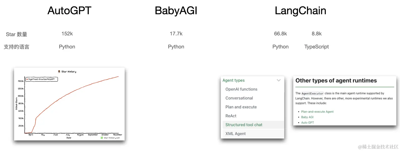The width and height of the screenshot is (400, 151).
Task: Click the AgentExecutor inline code term
Action: coord(312,93)
